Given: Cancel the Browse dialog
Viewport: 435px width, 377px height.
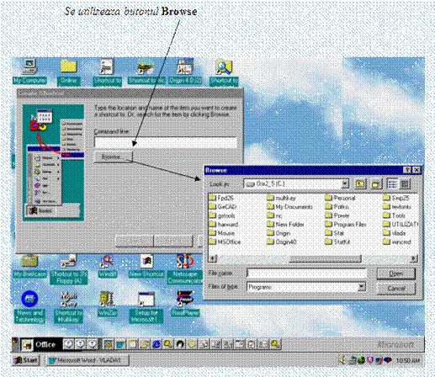Looking at the screenshot, I should pyautogui.click(x=395, y=289).
